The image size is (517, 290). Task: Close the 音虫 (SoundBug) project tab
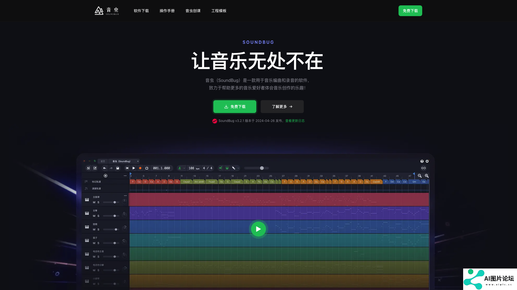[x=138, y=161]
